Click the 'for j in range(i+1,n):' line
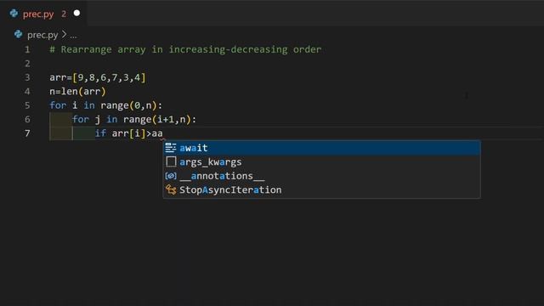Image resolution: width=544 pixels, height=306 pixels. 134,119
